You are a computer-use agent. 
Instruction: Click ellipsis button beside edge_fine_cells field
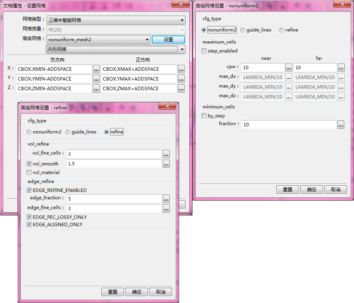[x=166, y=208]
